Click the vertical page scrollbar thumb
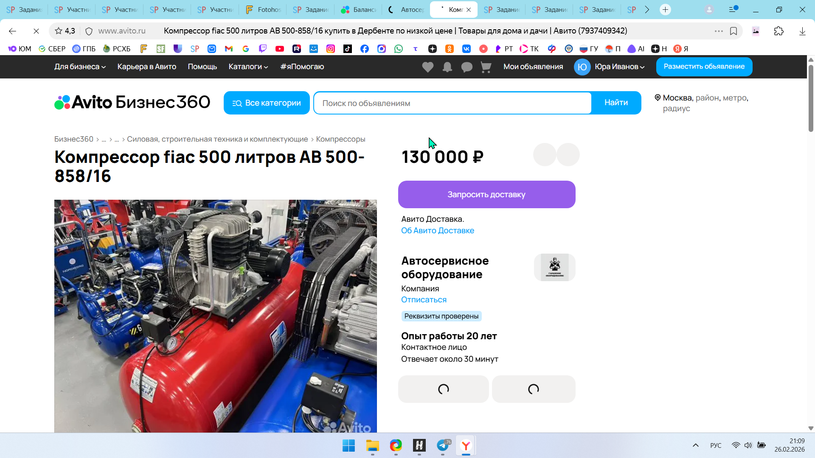Image resolution: width=815 pixels, height=458 pixels. [811, 98]
